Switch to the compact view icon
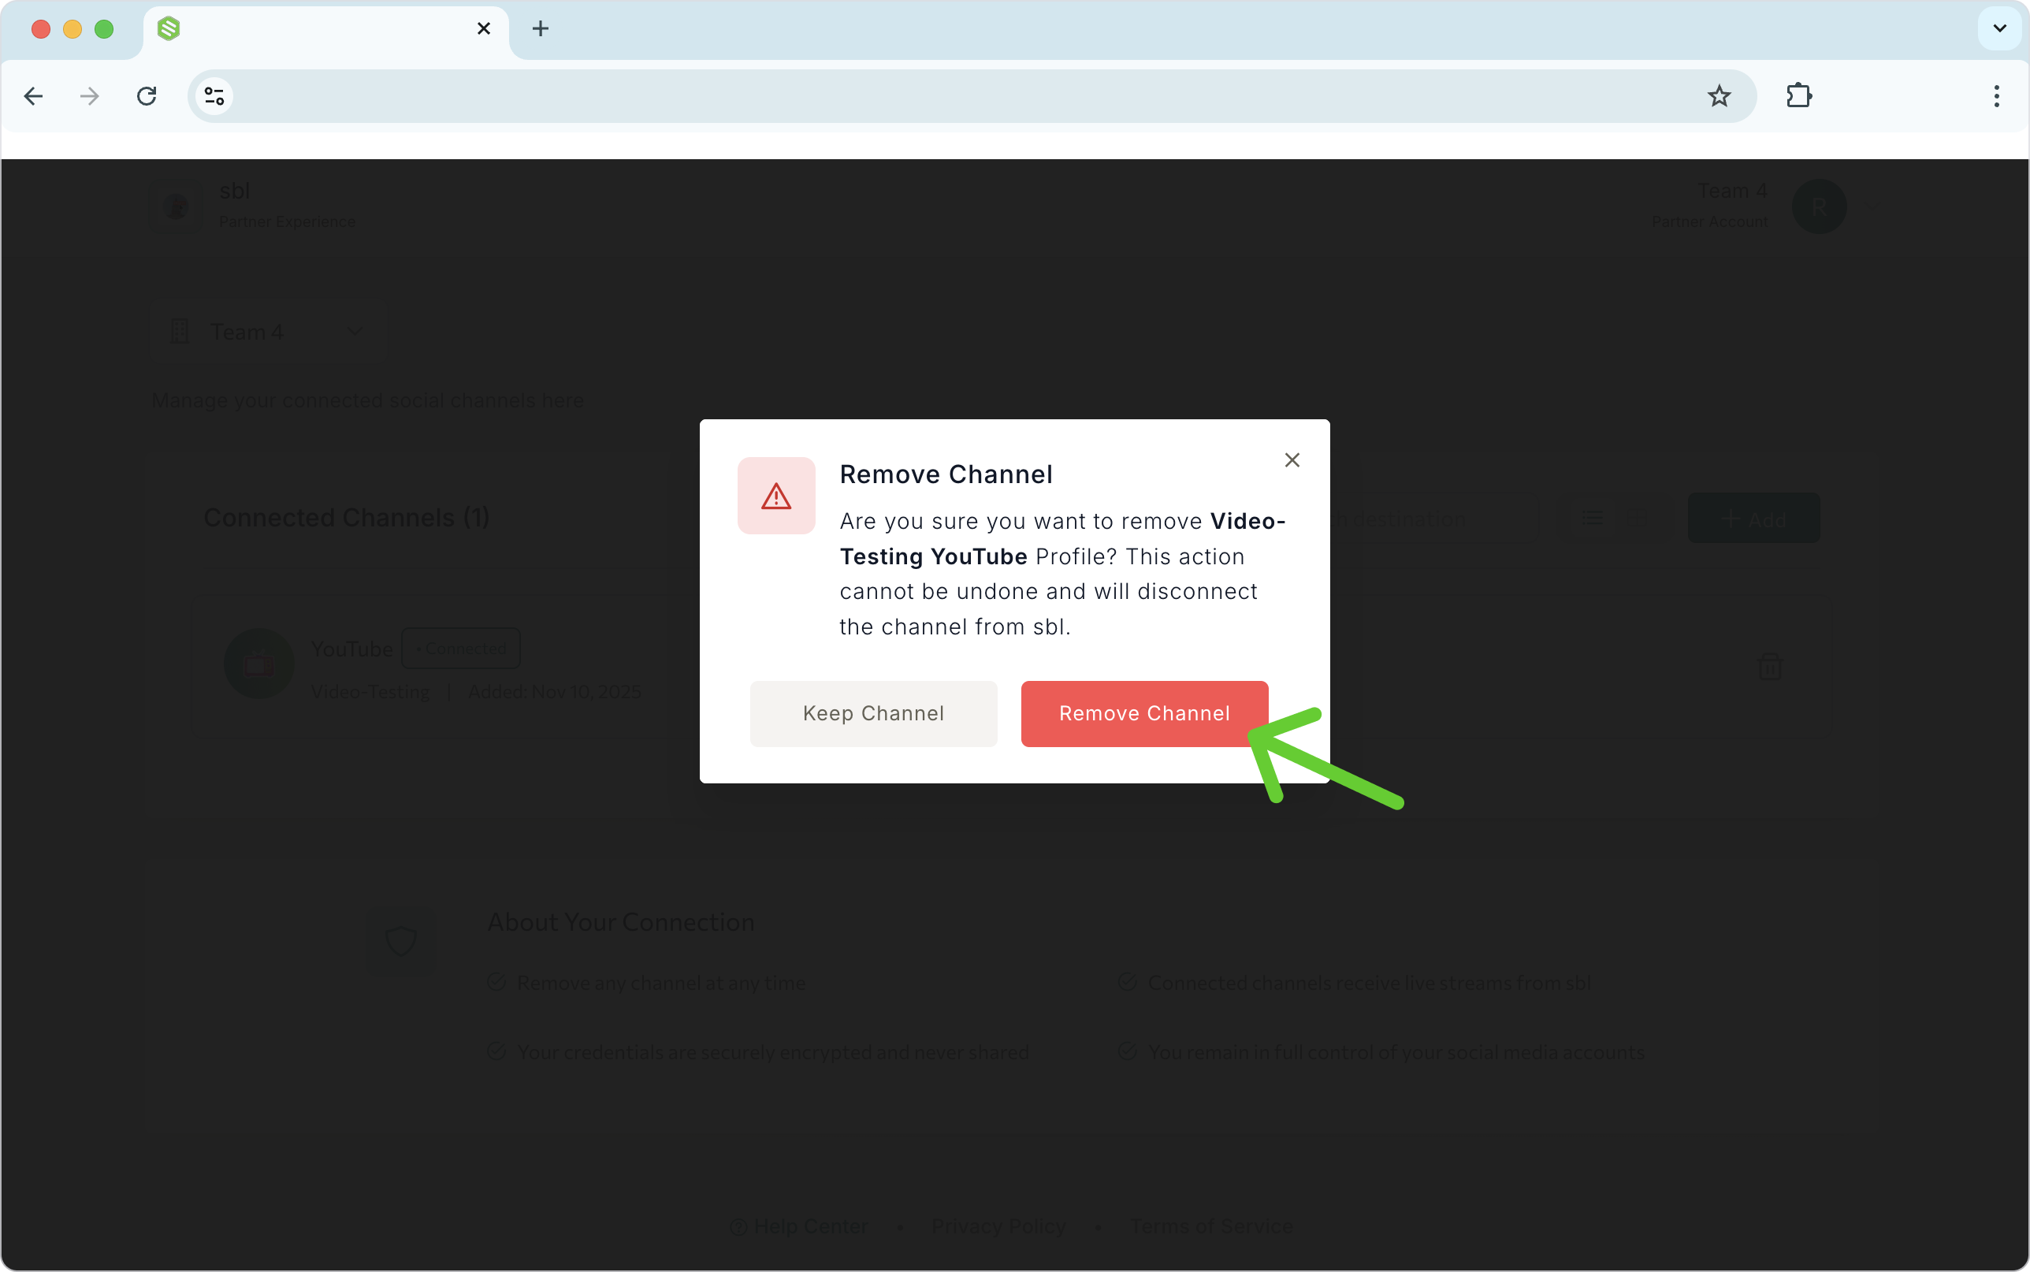The width and height of the screenshot is (2030, 1272). [1636, 519]
